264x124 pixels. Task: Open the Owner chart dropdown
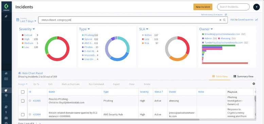[x=206, y=29]
